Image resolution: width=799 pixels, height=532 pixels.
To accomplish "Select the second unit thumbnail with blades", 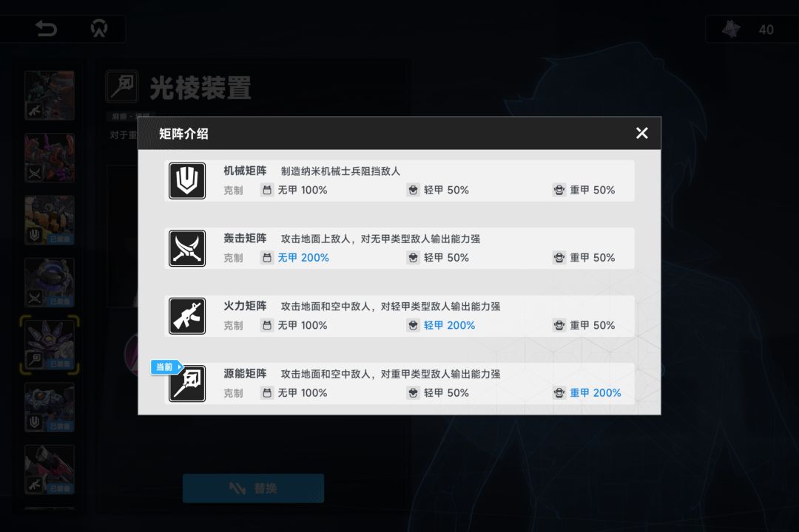I will pyautogui.click(x=50, y=158).
